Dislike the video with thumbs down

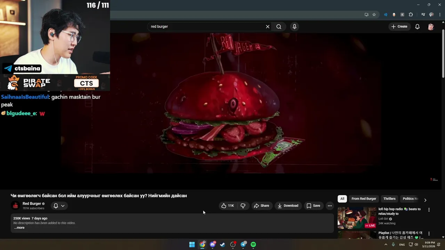[243, 206]
